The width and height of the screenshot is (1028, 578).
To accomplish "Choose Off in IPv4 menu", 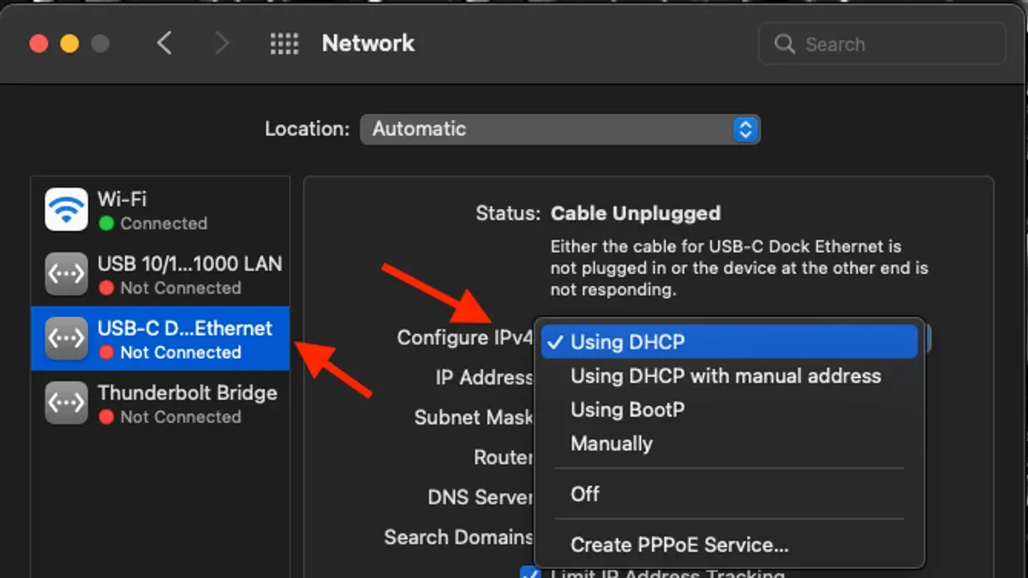I will (x=729, y=493).
